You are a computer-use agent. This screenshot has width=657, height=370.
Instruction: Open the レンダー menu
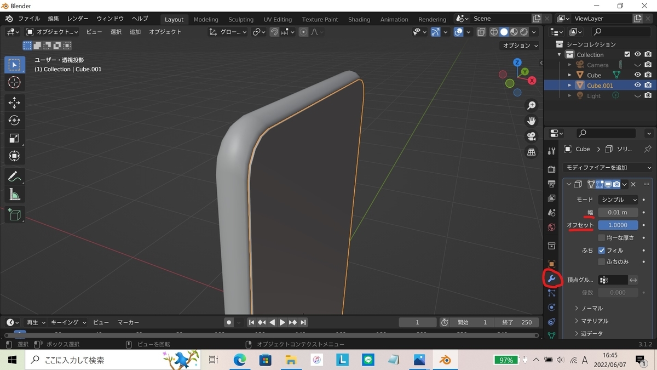(78, 19)
